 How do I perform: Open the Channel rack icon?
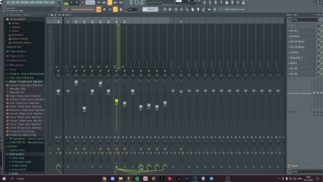[176, 9]
